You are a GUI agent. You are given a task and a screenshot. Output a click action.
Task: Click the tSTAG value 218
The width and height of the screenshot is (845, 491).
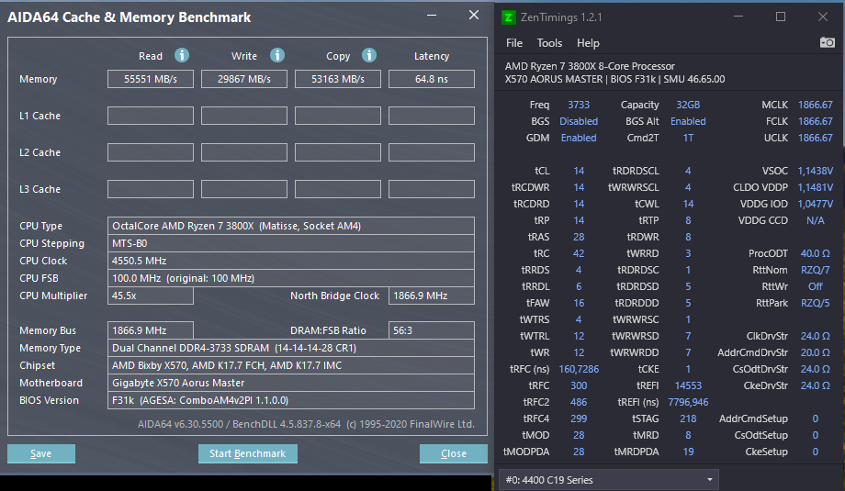pyautogui.click(x=688, y=418)
